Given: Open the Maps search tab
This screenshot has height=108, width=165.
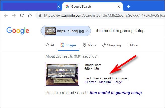Looking at the screenshot, I should coord(89,45).
